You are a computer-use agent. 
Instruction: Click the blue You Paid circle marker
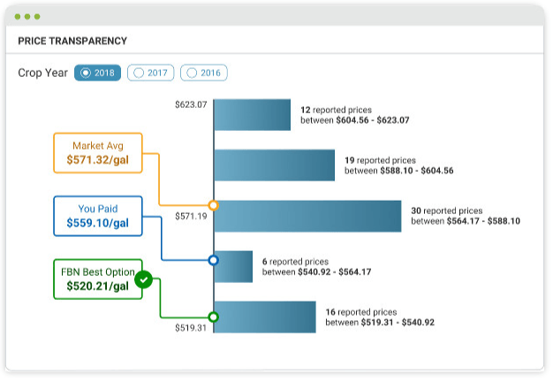[214, 261]
